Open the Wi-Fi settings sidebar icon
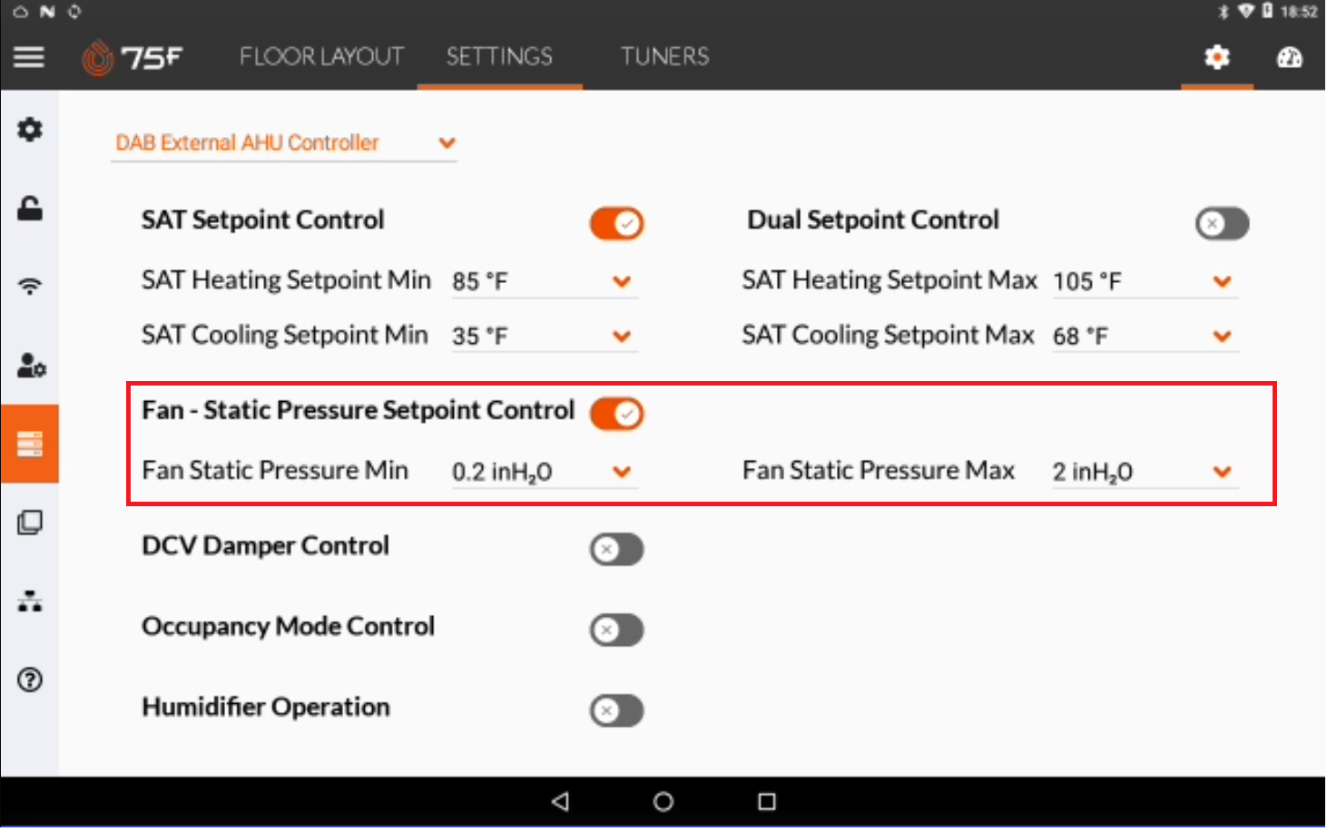1327x831 pixels. click(x=30, y=287)
